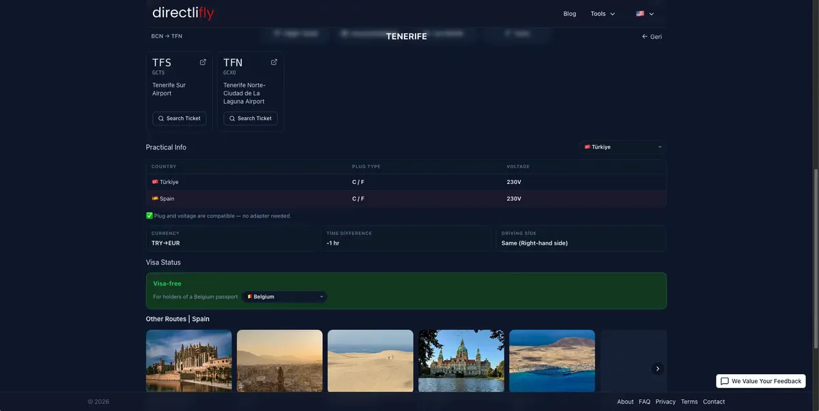Click plug compatible no adapter needed note

coord(218,216)
